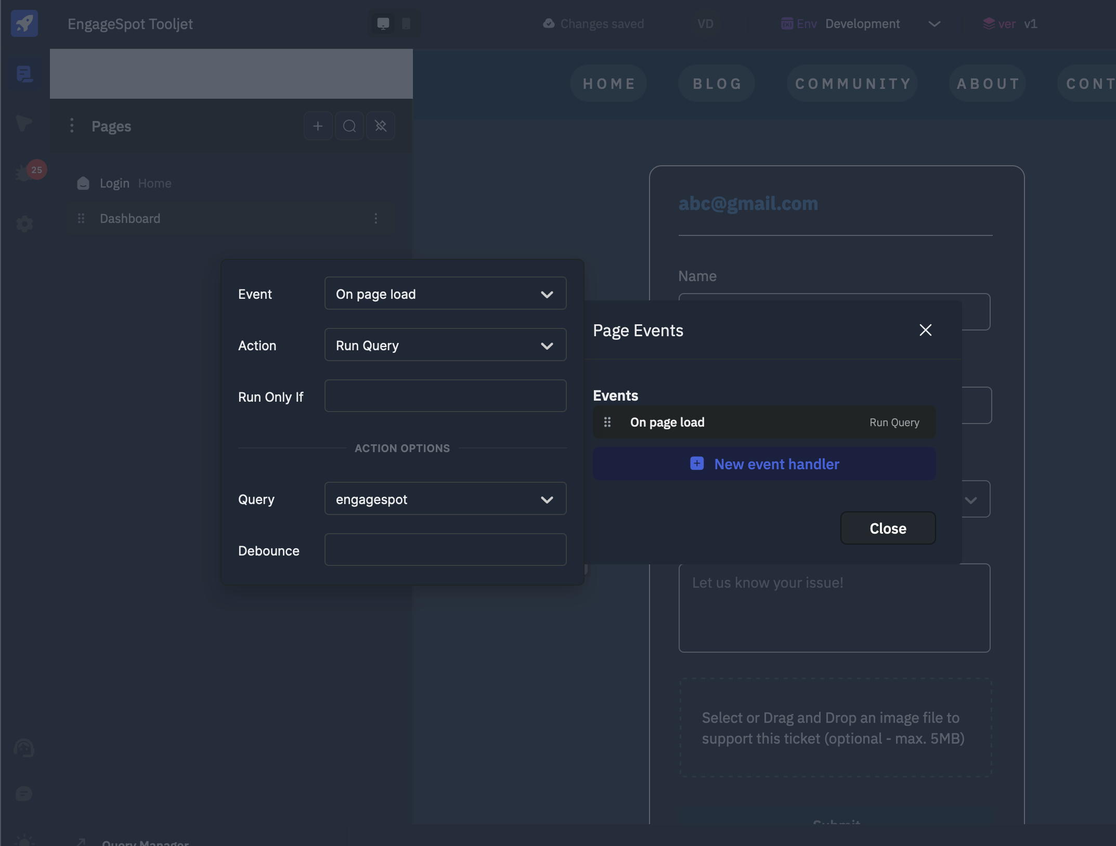The width and height of the screenshot is (1116, 846).
Task: Click the Close button in Page Events
Action: [x=888, y=528]
